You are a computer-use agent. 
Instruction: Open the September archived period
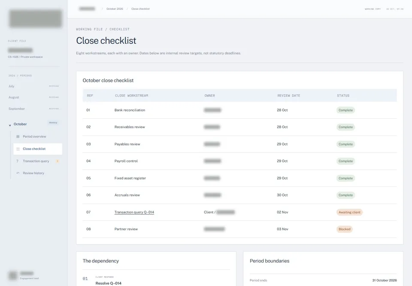[x=17, y=109]
